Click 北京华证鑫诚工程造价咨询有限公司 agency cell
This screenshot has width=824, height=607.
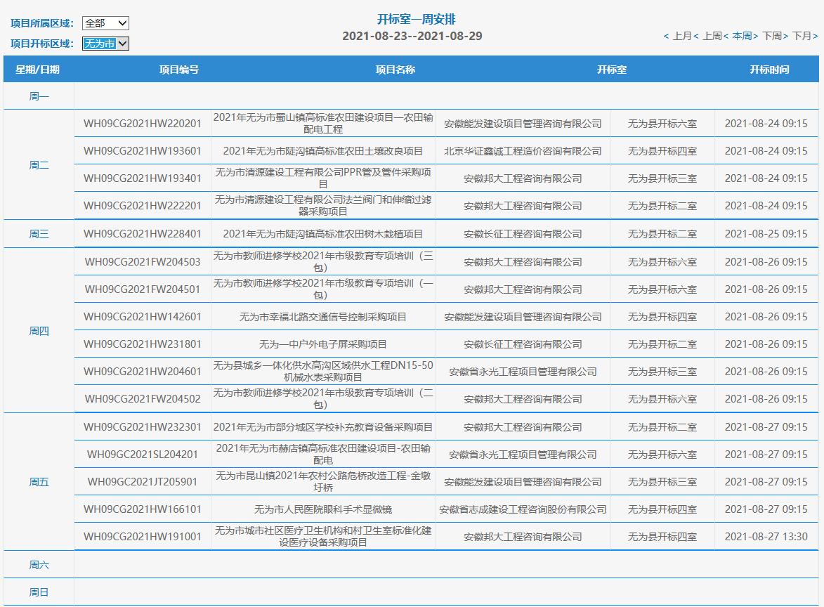[523, 151]
